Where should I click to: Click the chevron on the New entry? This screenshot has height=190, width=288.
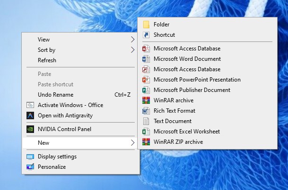132,143
